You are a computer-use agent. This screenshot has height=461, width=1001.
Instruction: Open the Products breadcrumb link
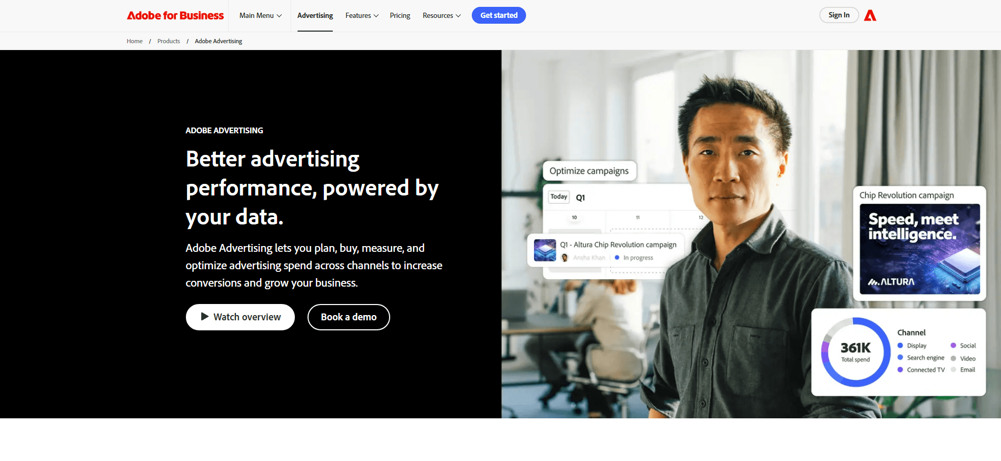[x=169, y=41]
